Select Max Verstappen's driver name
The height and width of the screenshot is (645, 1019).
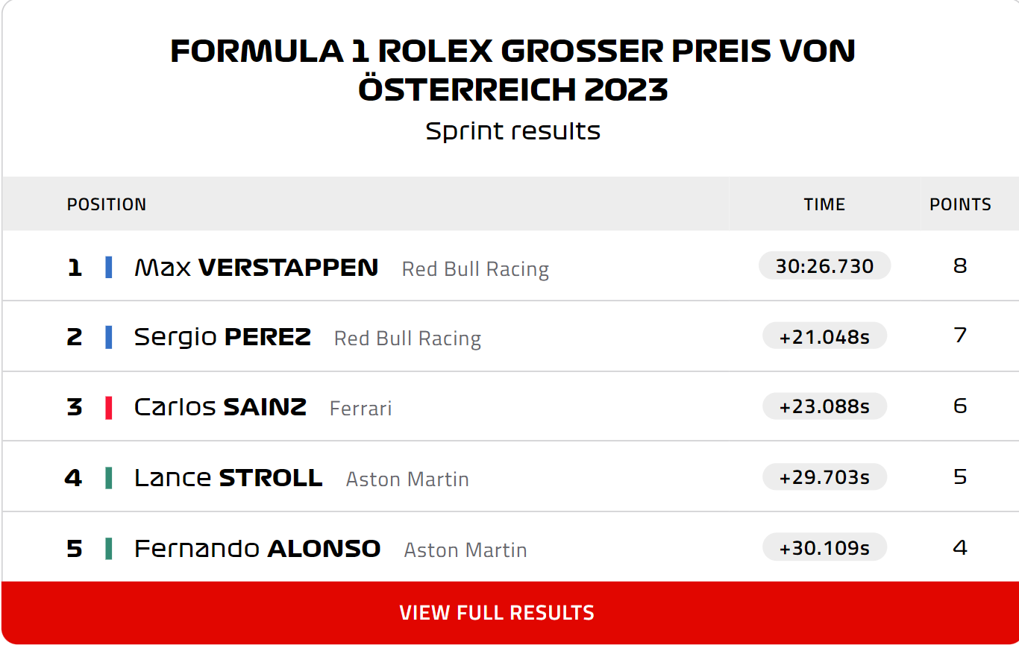pos(256,267)
